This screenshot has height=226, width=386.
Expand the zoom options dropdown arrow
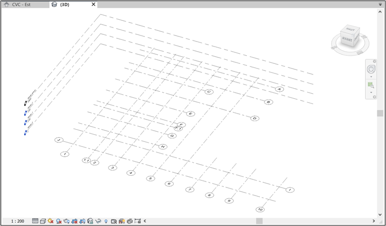pos(371,93)
